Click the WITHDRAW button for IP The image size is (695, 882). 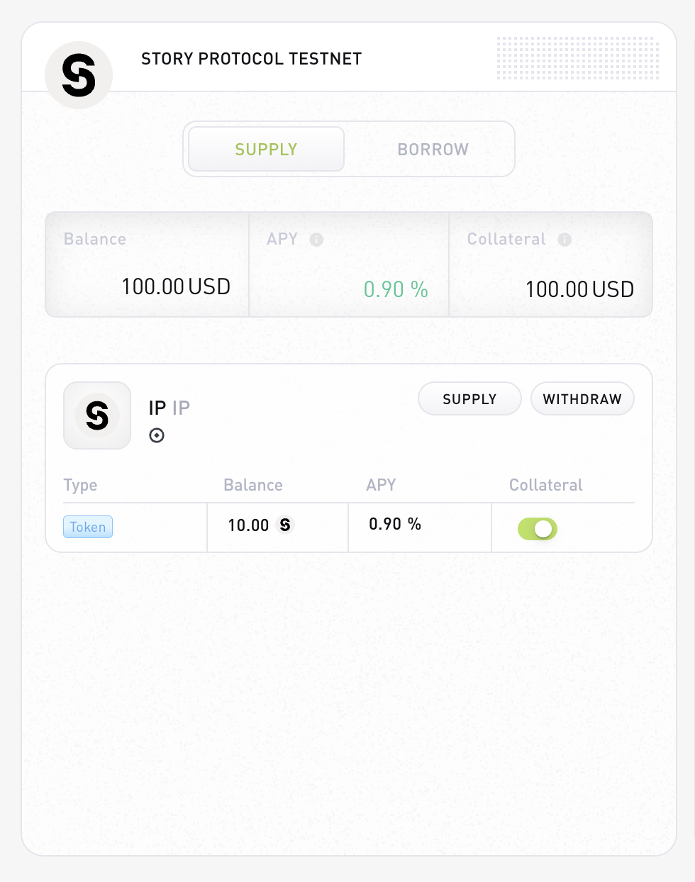pos(582,399)
